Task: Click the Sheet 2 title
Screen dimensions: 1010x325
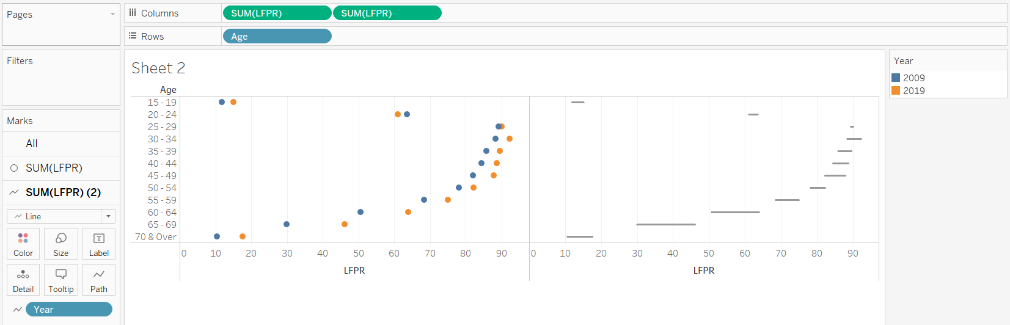Action: (x=158, y=68)
